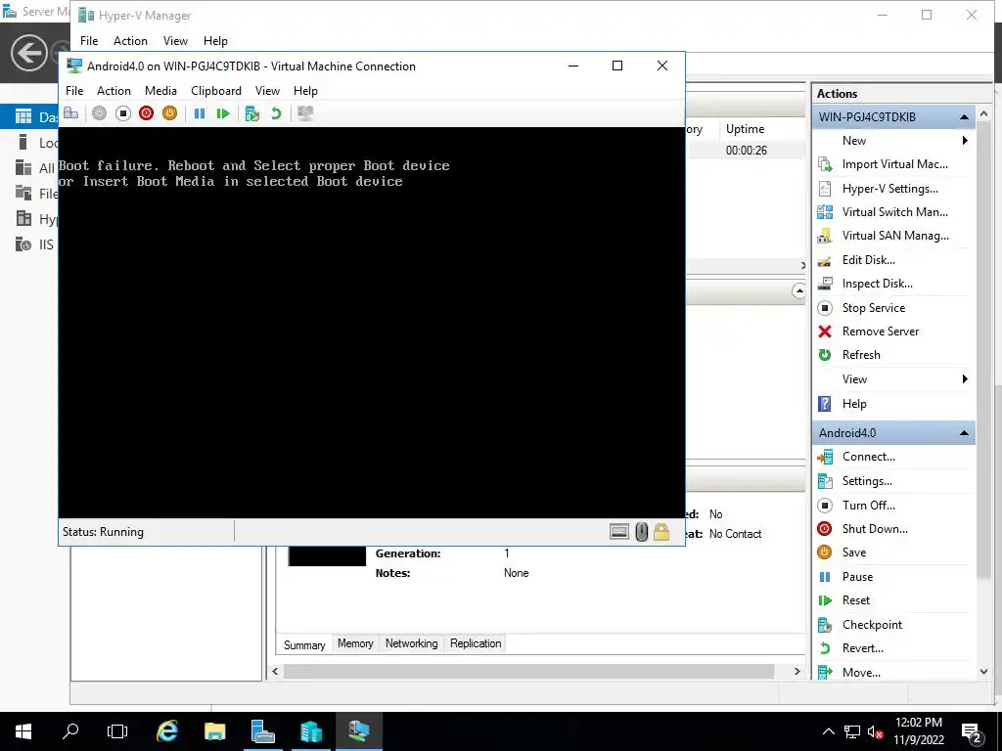Screen dimensions: 1002x751
Task: Open View menu in Virtual Machine Connection
Action: (x=267, y=91)
